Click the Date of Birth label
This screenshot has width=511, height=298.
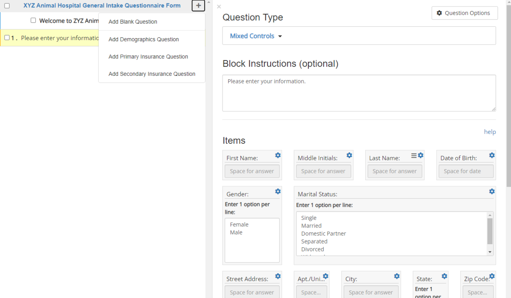coord(459,158)
